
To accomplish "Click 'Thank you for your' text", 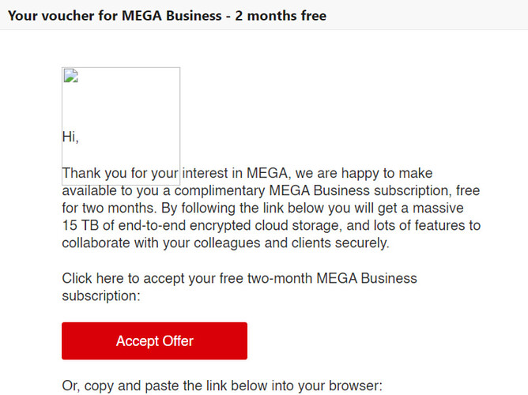I will coord(120,173).
